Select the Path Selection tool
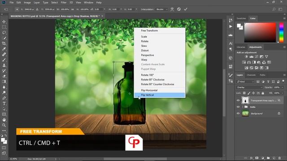Image resolution: width=287 pixels, height=161 pixels. [4, 109]
